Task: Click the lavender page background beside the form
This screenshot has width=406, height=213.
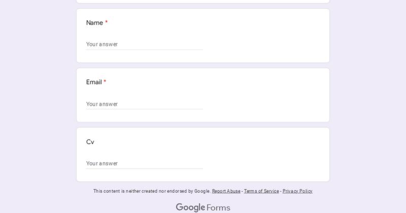Action: tap(36, 103)
